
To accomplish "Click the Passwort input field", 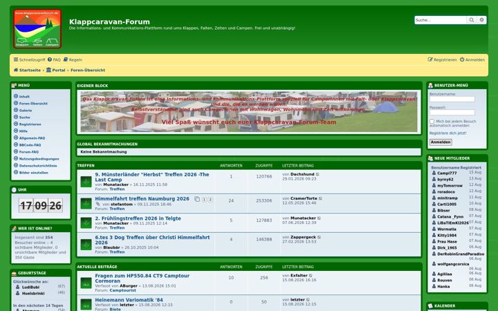I will (x=452, y=113).
